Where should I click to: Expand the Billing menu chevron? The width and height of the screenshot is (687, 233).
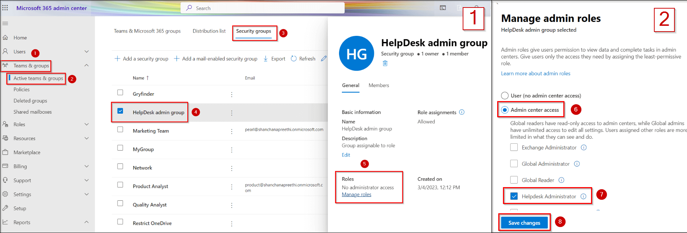point(87,166)
